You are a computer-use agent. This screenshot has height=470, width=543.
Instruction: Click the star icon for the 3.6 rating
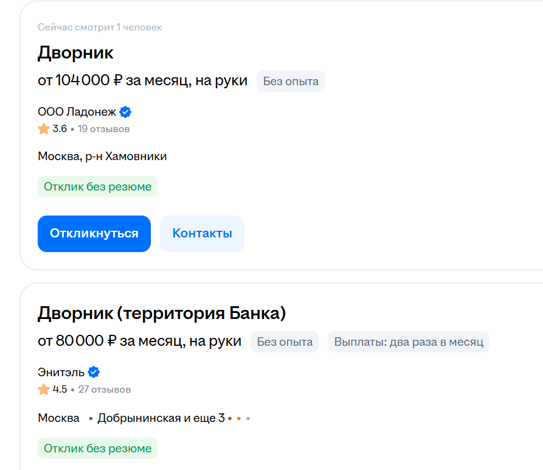tap(44, 129)
